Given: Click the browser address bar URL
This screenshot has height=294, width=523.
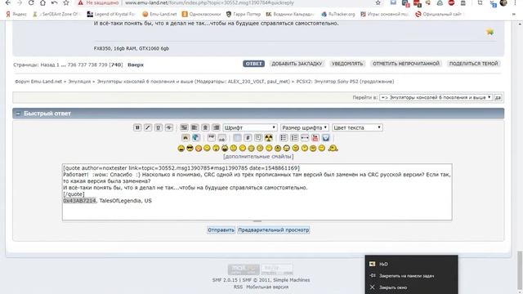Looking at the screenshot, I should click(x=209, y=2).
